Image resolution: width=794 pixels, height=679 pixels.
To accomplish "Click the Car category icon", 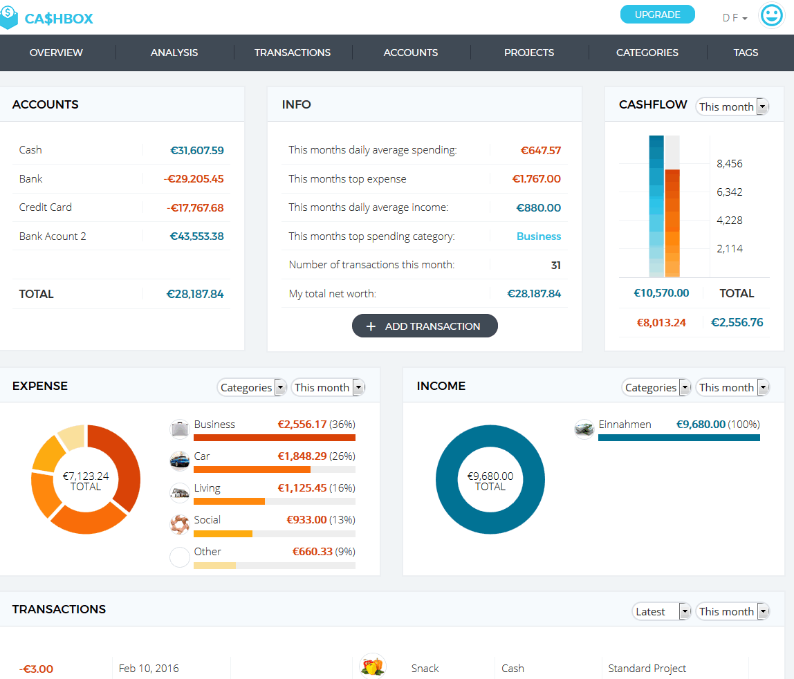I will [180, 461].
